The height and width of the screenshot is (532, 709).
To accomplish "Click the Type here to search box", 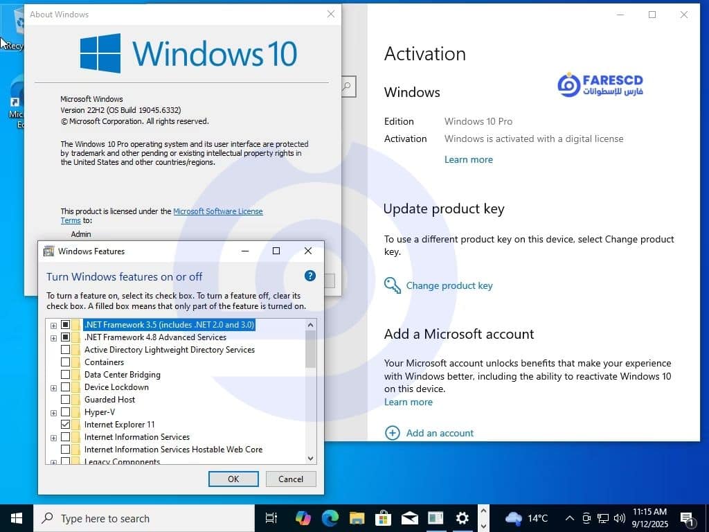I will 145,518.
